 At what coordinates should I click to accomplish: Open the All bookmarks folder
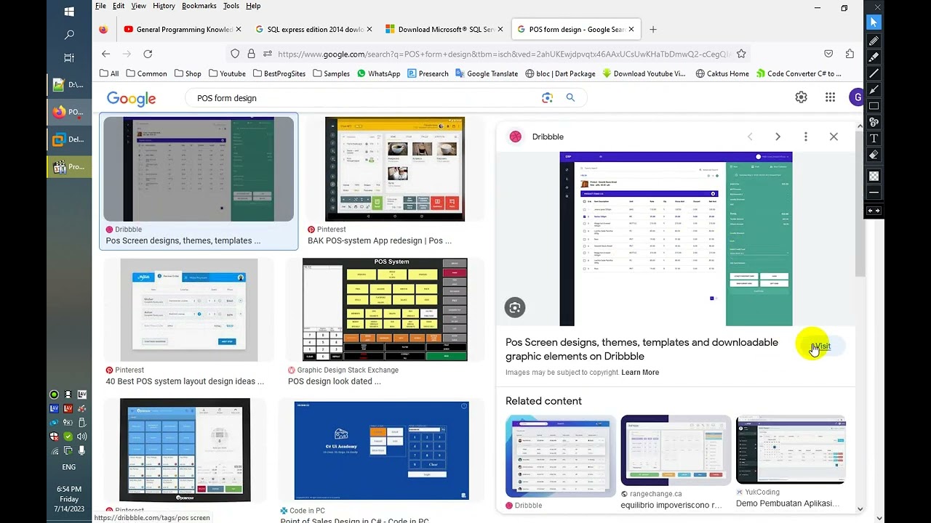tap(109, 73)
